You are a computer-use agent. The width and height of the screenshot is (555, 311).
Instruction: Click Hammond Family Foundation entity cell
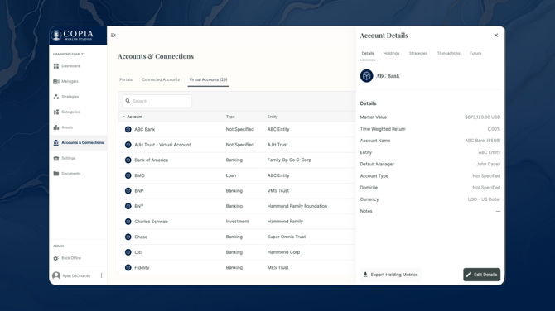coord(297,206)
